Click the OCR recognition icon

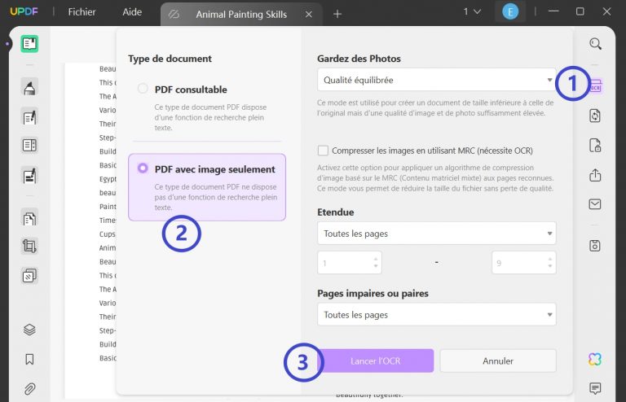tap(596, 85)
